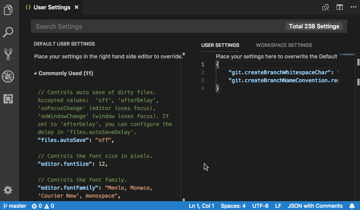The height and width of the screenshot is (210, 360).
Task: Click the notifications bell in status bar
Action: [352, 206]
